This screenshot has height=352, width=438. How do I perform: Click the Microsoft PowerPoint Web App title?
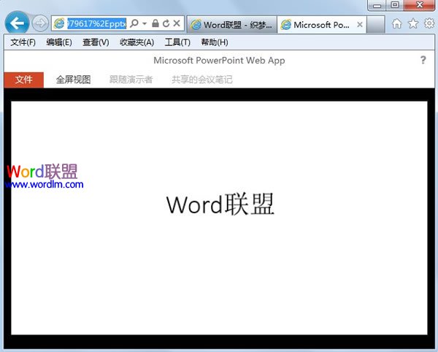(x=219, y=61)
